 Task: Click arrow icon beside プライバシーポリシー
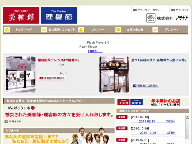click(135, 10)
